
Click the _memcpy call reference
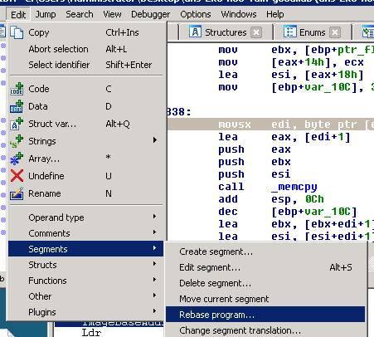point(294,187)
